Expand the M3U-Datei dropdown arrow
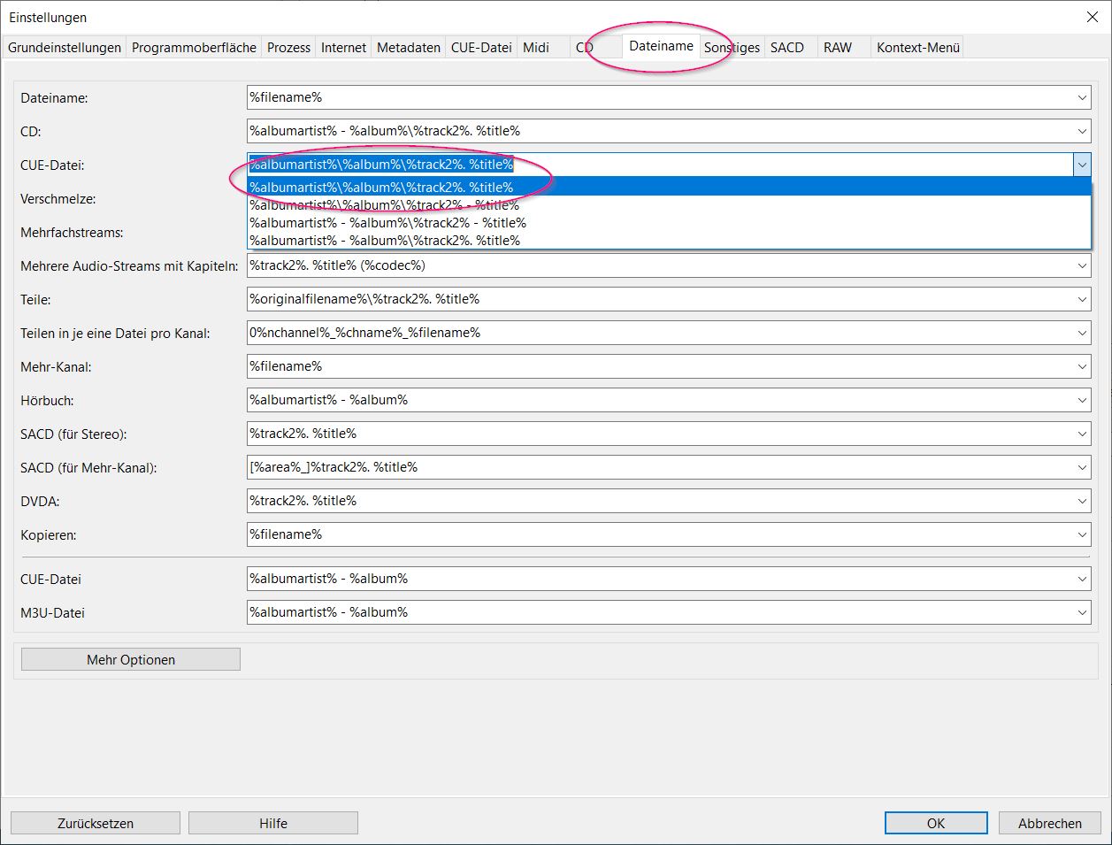1112x845 pixels. tap(1082, 612)
